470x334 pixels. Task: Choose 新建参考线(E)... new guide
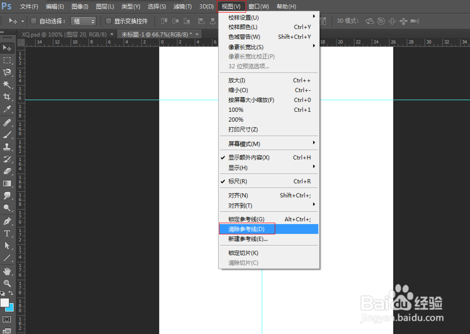pyautogui.click(x=269, y=239)
